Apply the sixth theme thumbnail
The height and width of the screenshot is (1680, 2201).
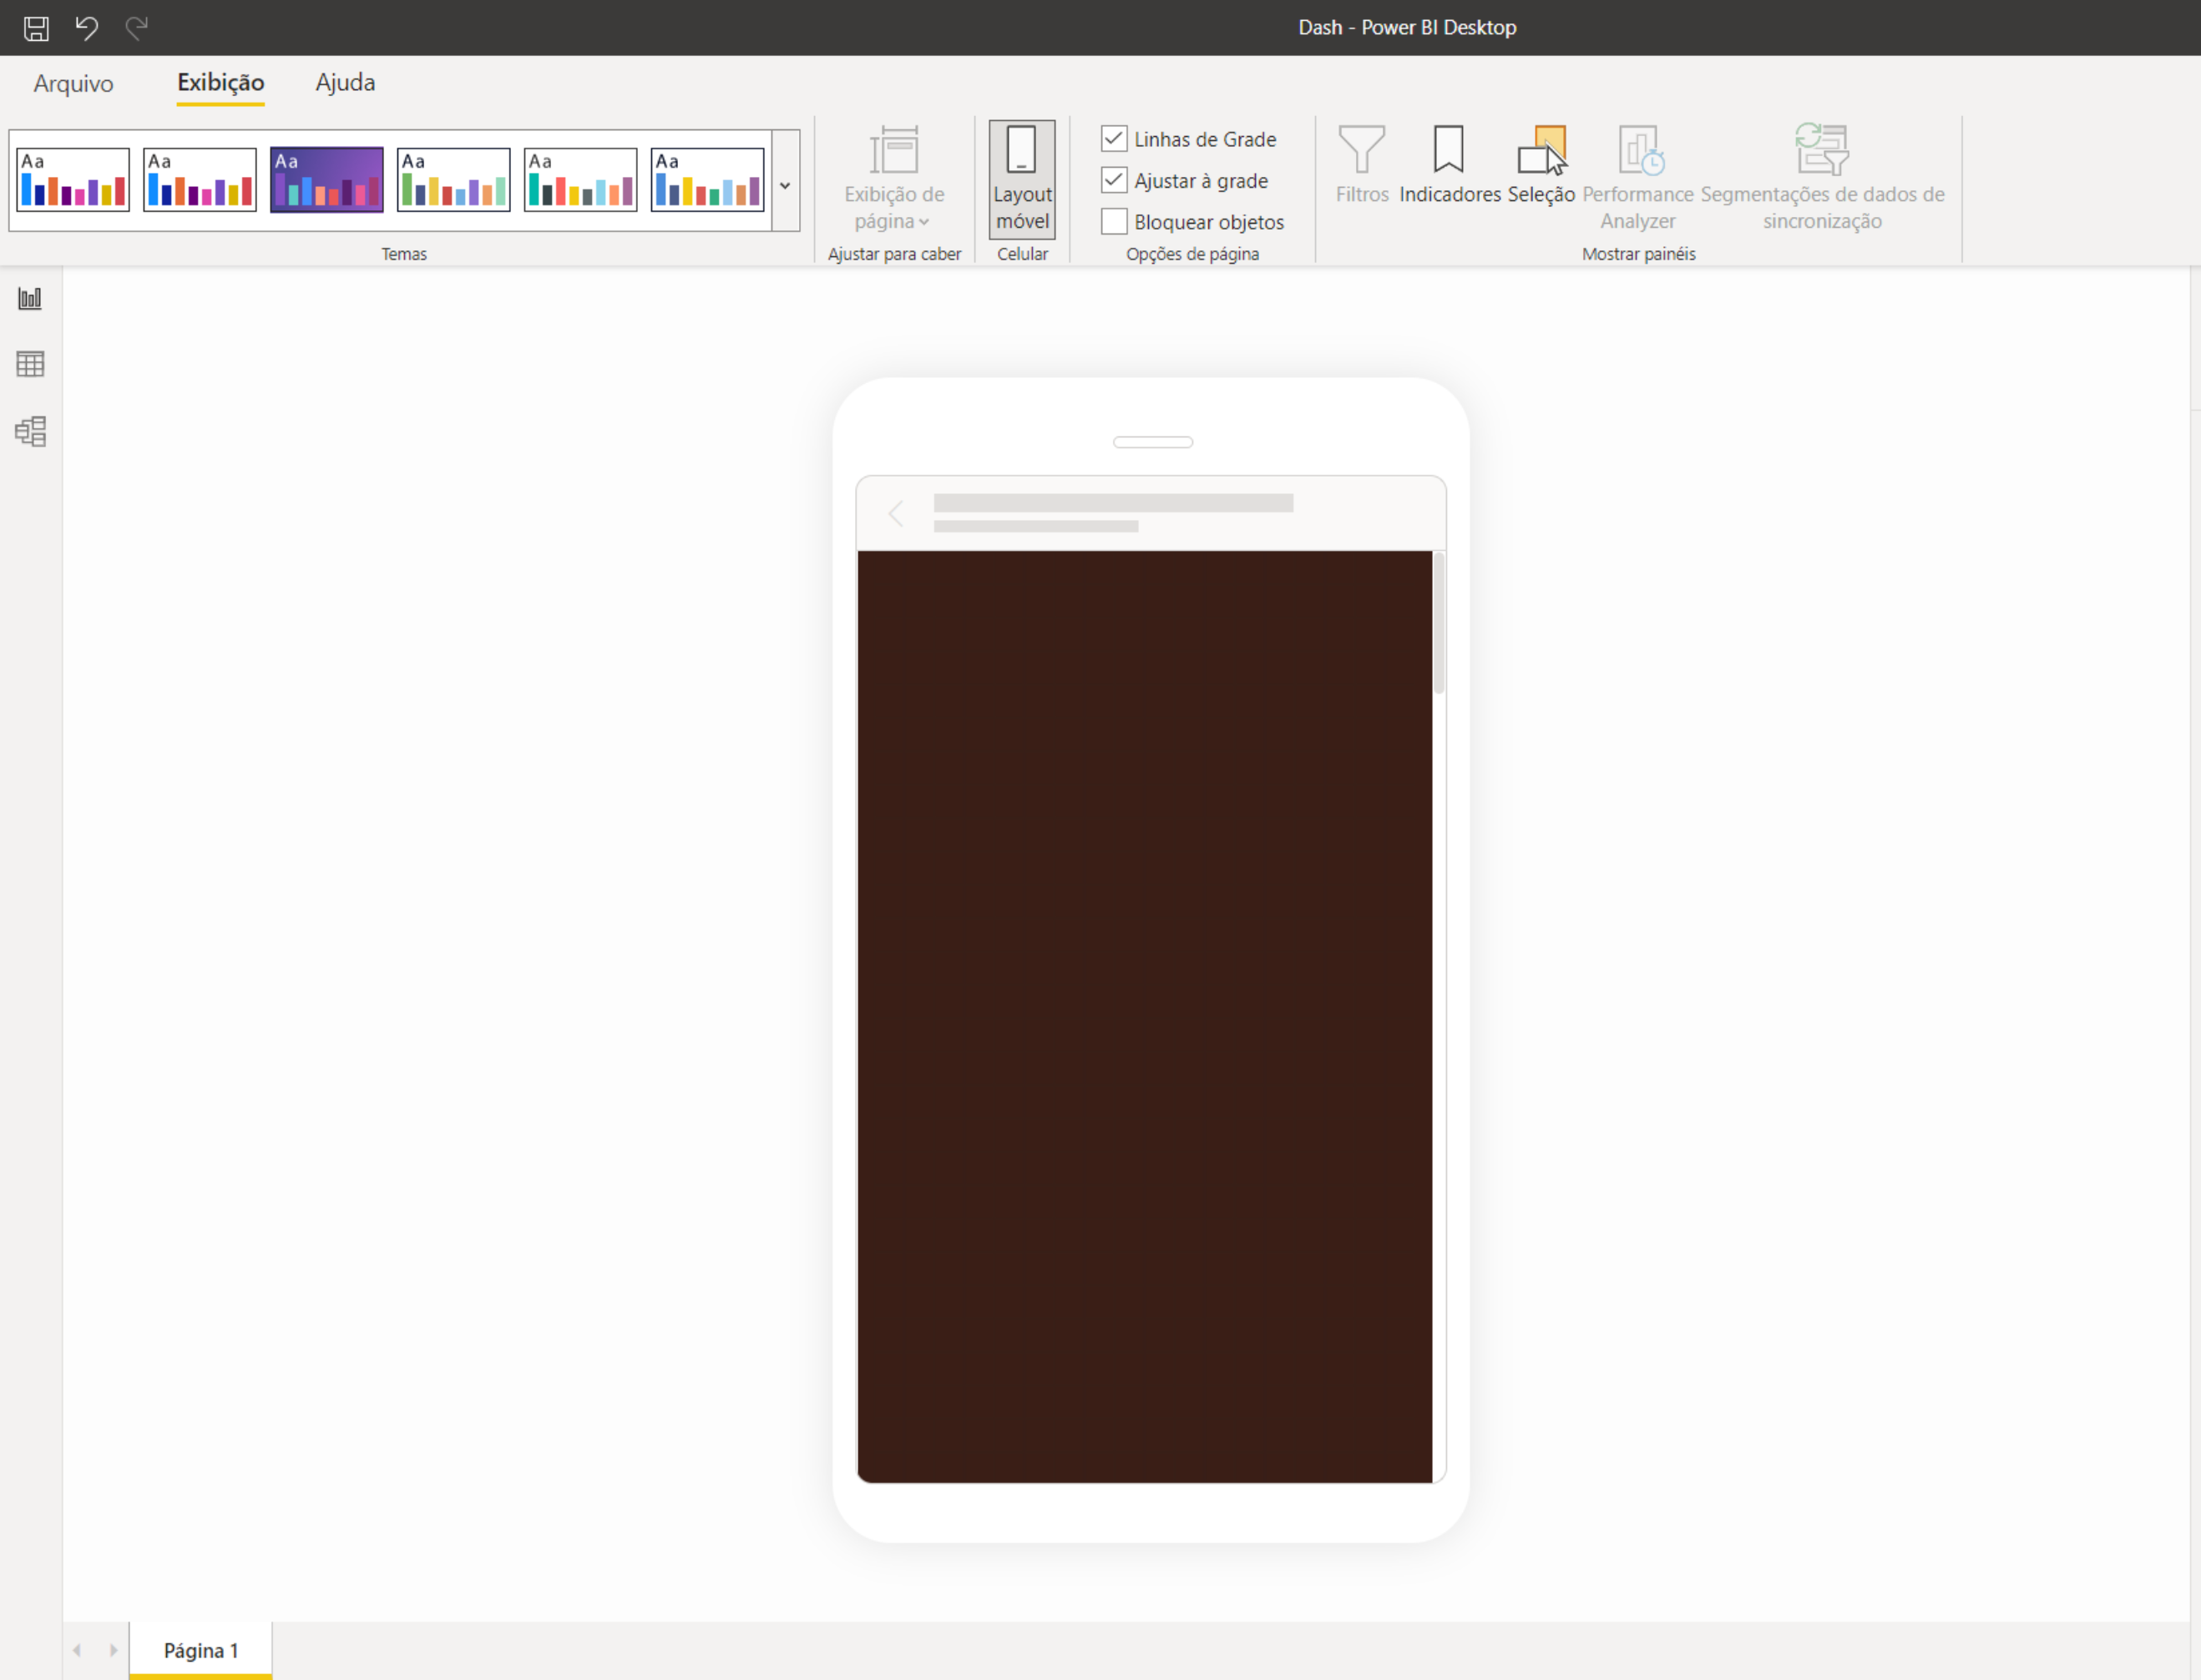[707, 179]
